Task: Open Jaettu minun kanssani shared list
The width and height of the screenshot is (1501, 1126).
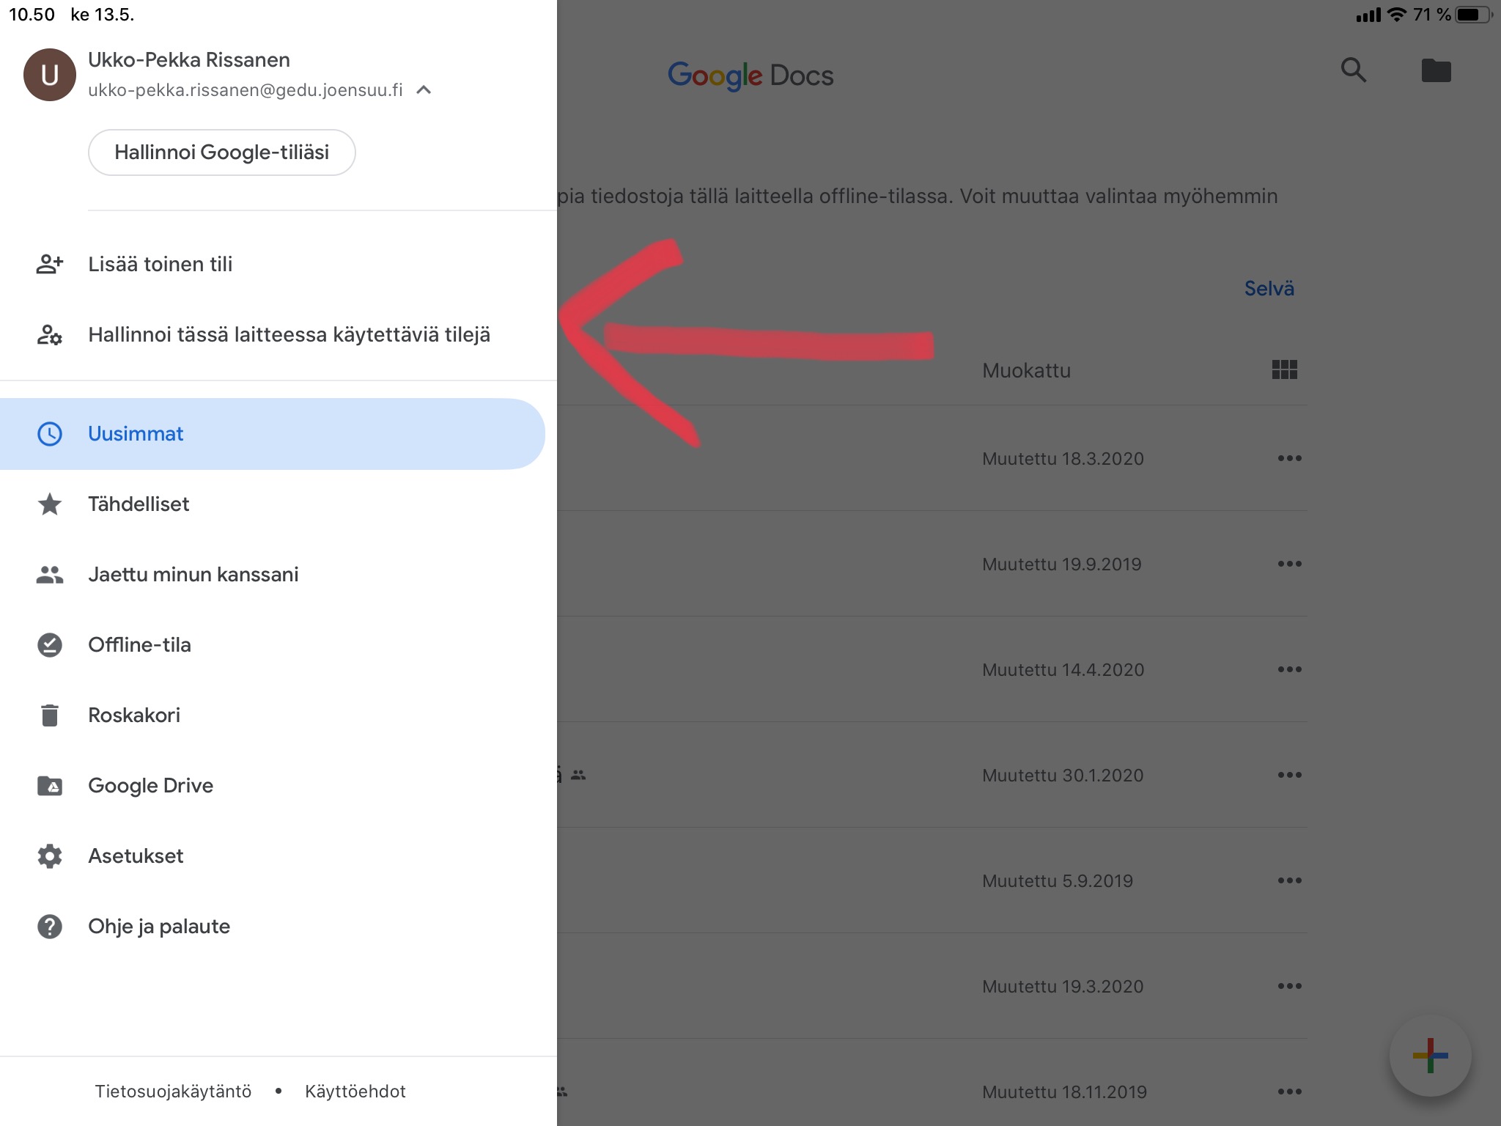Action: pos(193,574)
